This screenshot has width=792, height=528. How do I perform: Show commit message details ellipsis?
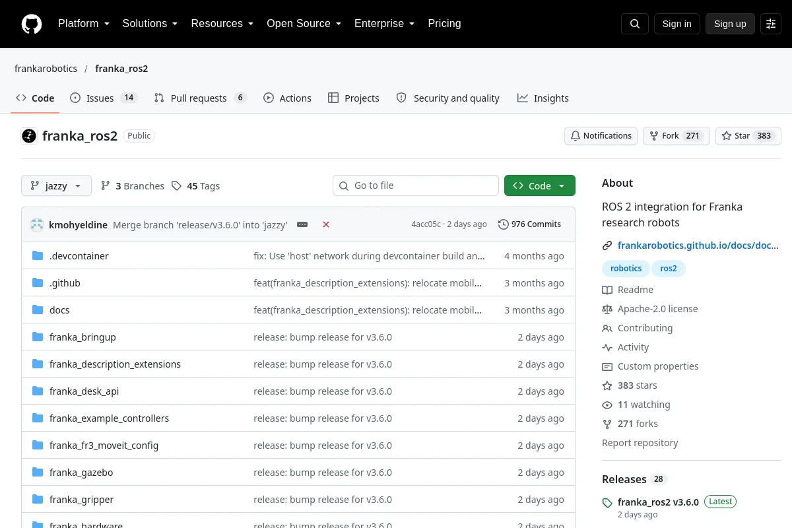(x=302, y=224)
